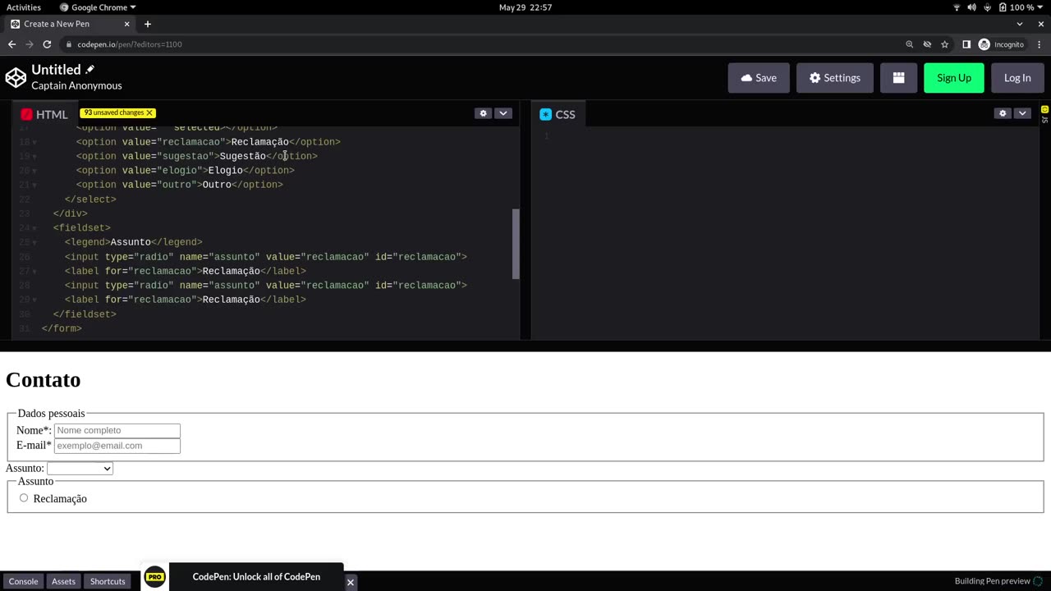Focus the E-mail input field
The image size is (1051, 591).
click(117, 446)
